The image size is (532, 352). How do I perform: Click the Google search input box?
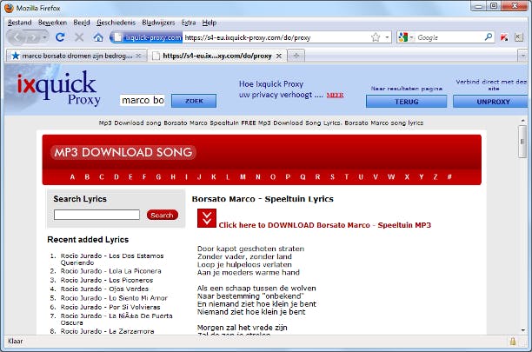(x=449, y=37)
